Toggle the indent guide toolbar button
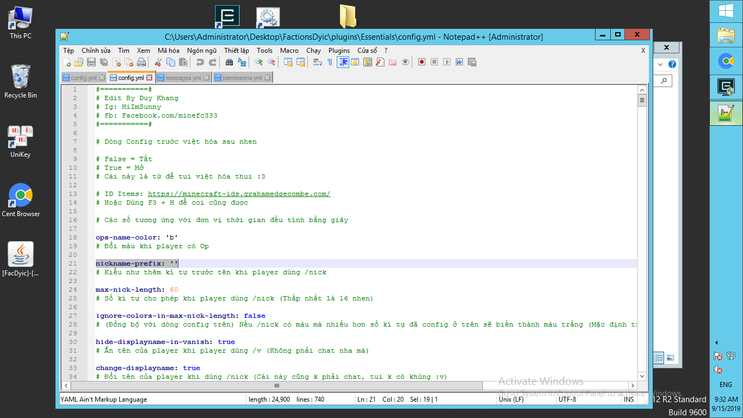743x418 pixels. coord(343,62)
